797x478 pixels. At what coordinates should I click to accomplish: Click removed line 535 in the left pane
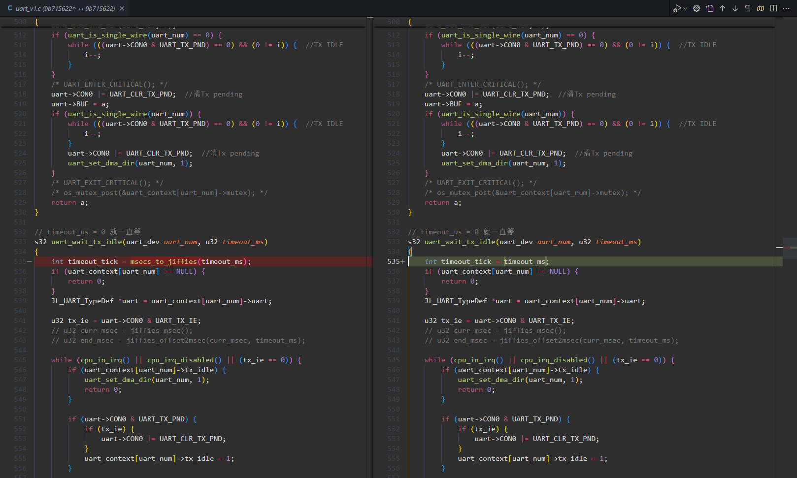point(203,261)
